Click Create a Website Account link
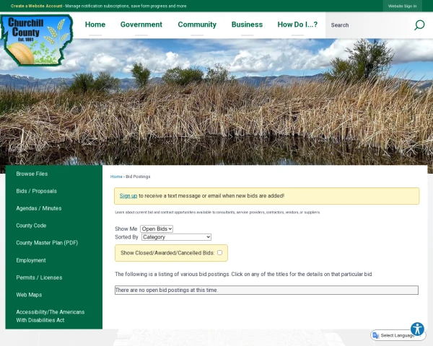This screenshot has height=346, width=433. click(36, 6)
